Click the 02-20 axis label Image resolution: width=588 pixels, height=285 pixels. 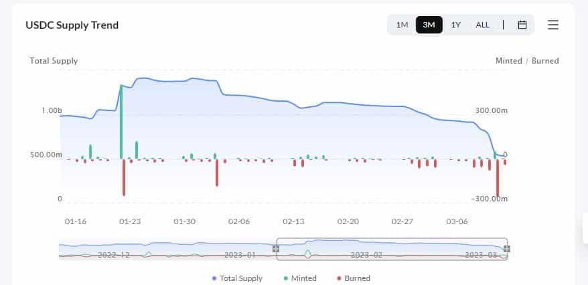point(348,221)
